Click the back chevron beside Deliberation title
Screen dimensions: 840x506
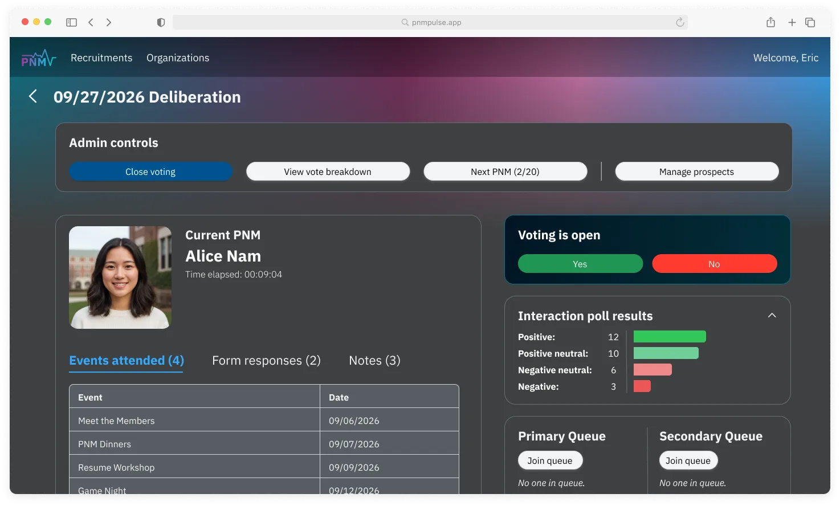[x=32, y=96]
